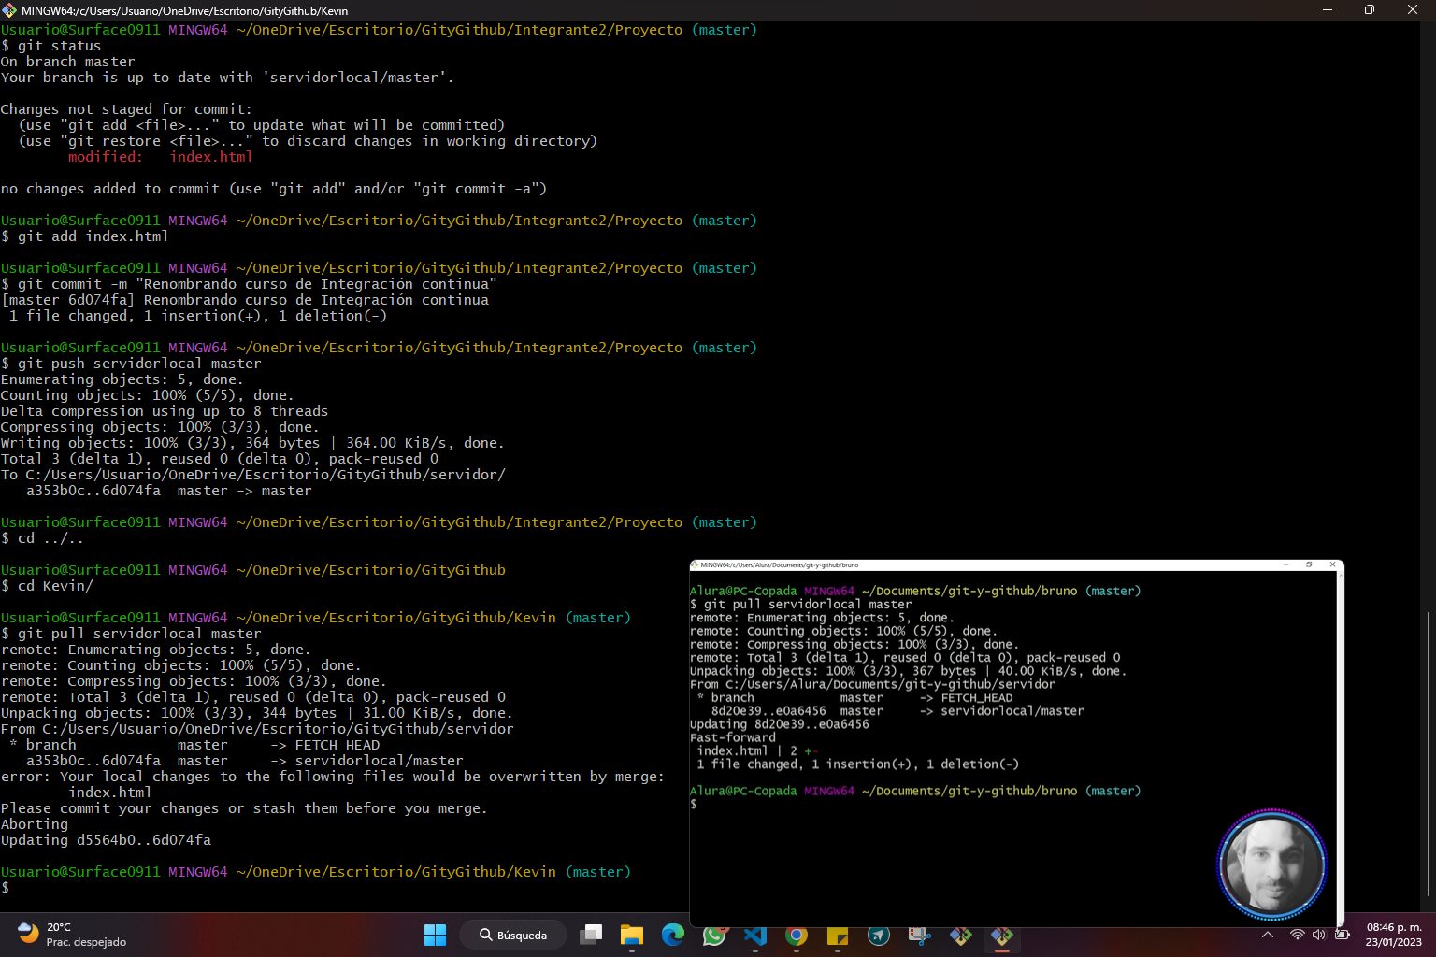
Task: Click the "$ git push servidorlocal master" line
Action: pos(131,364)
